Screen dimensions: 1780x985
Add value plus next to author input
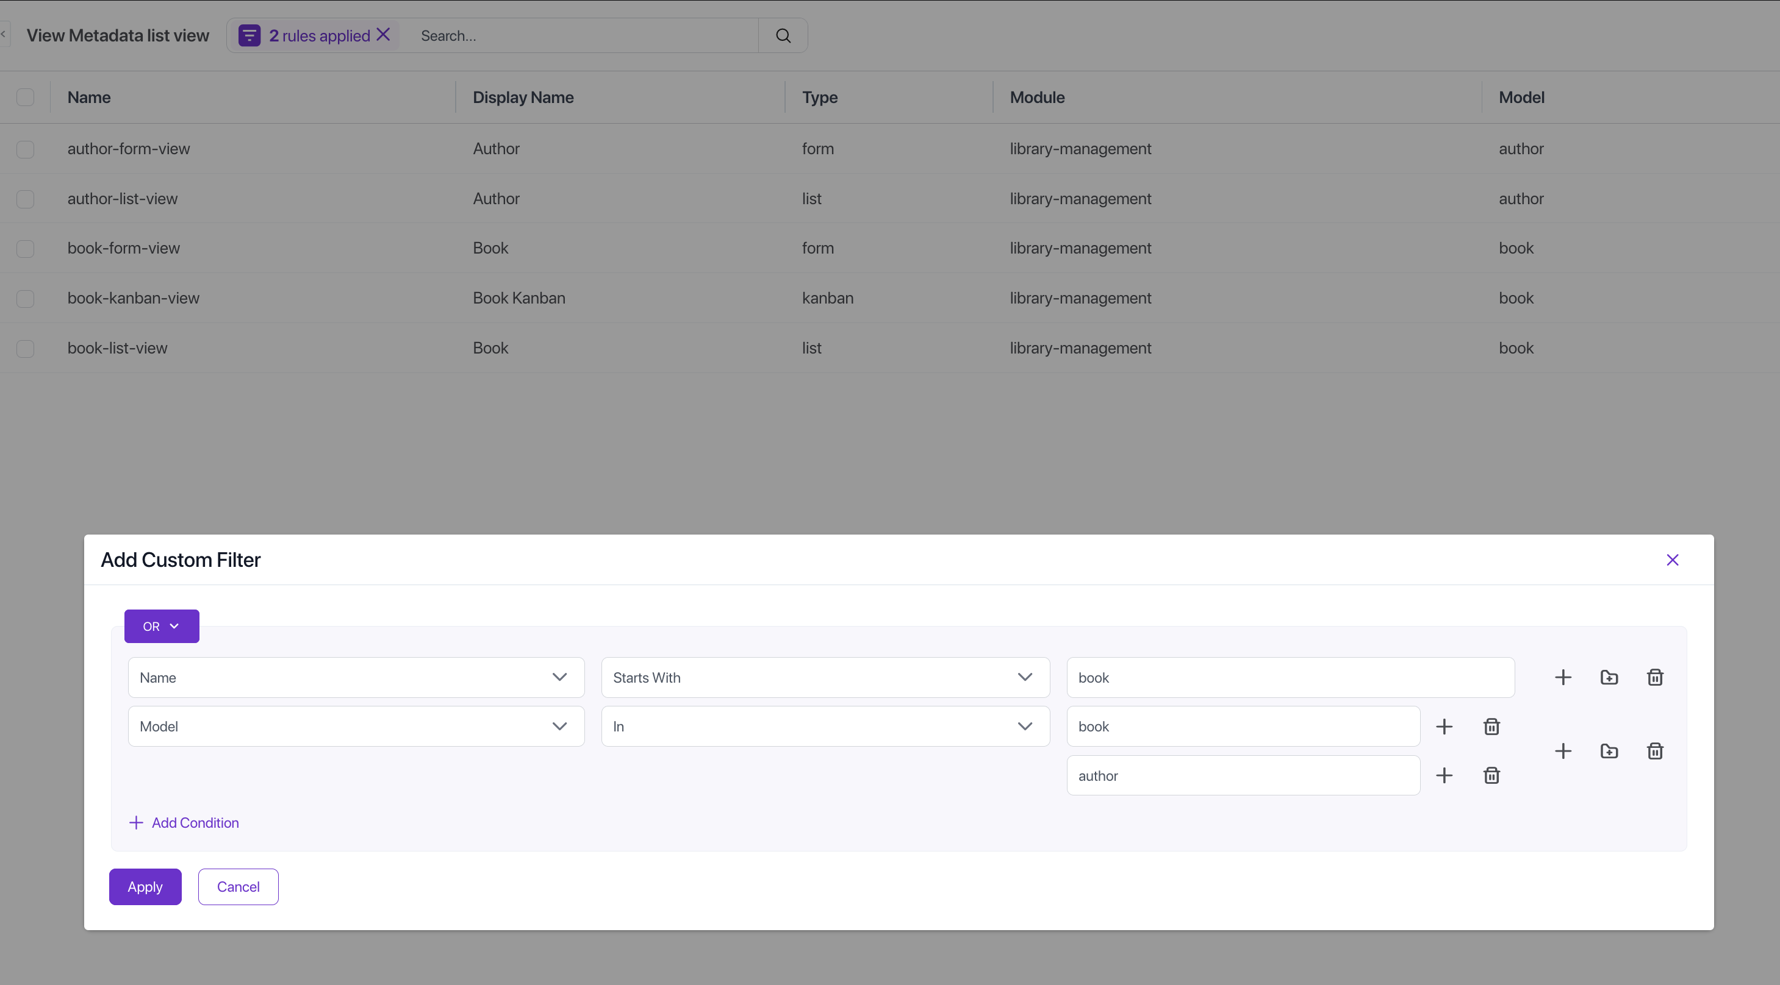pos(1444,775)
